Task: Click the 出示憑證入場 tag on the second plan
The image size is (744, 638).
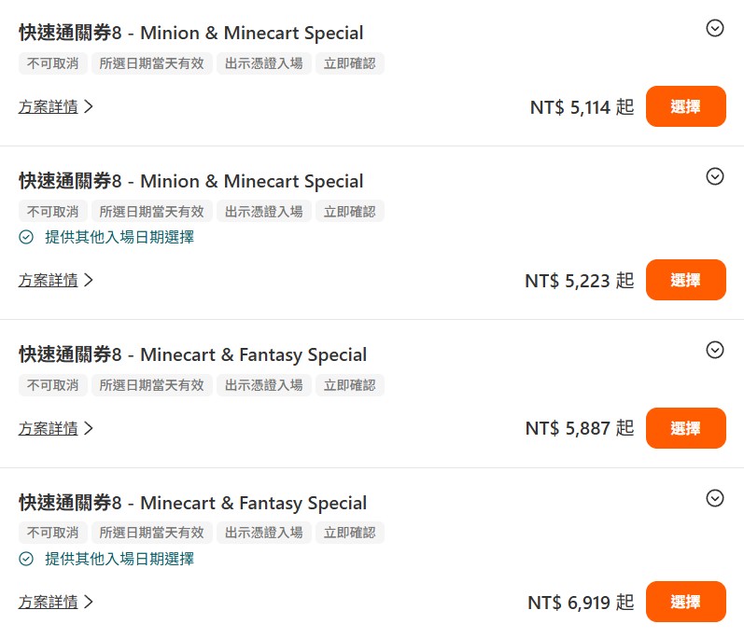Action: pyautogui.click(x=264, y=212)
